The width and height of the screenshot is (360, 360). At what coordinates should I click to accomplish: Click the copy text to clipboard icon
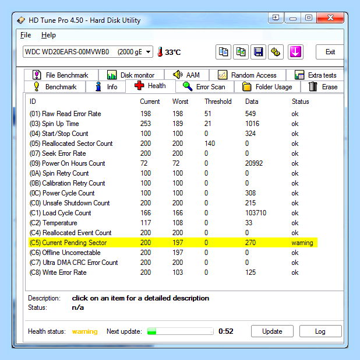coord(223,52)
